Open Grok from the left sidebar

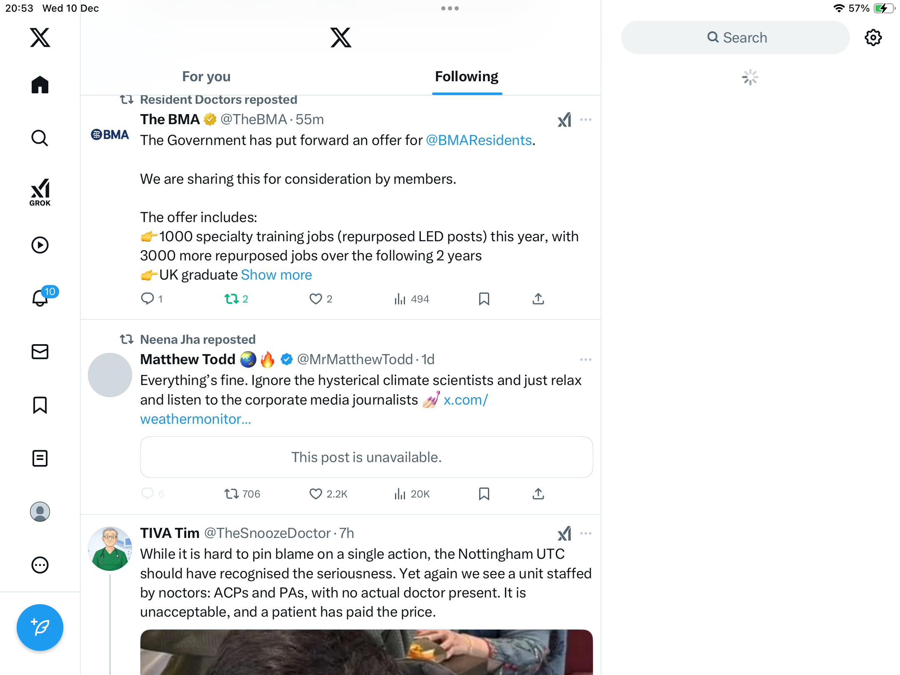pos(40,192)
